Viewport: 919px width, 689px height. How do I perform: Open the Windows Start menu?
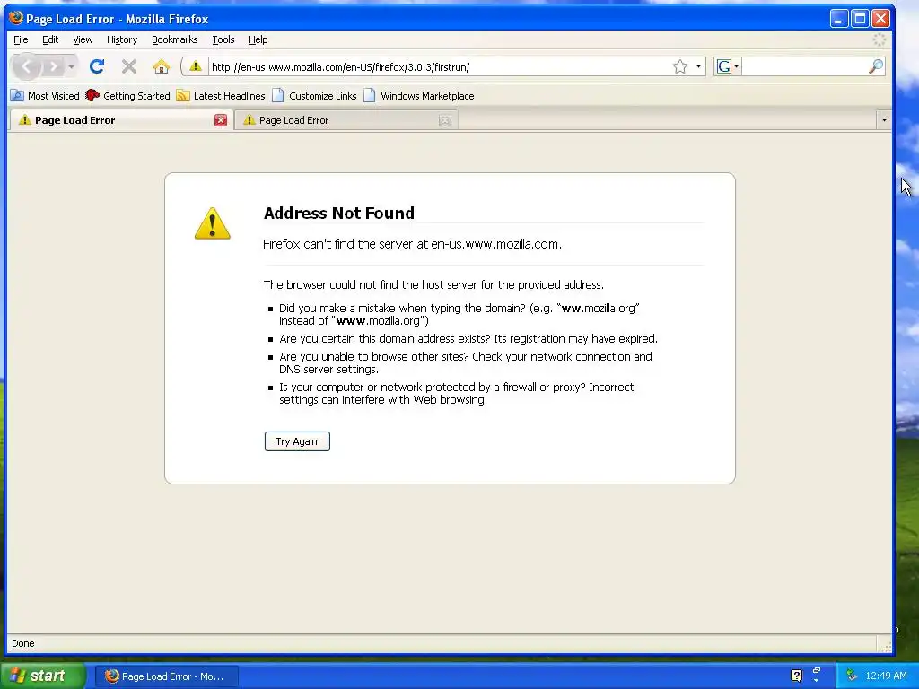42,676
